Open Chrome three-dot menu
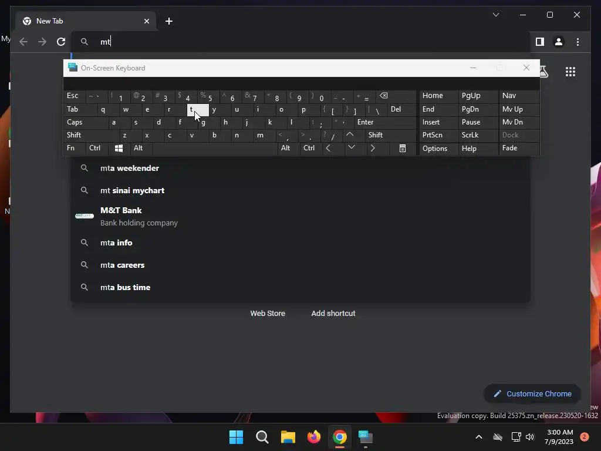Screen dimensions: 601x451 click(x=578, y=42)
